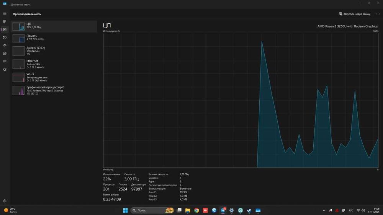Click the Task Manager taskbar icon
383x215 pixels.
tap(258, 210)
